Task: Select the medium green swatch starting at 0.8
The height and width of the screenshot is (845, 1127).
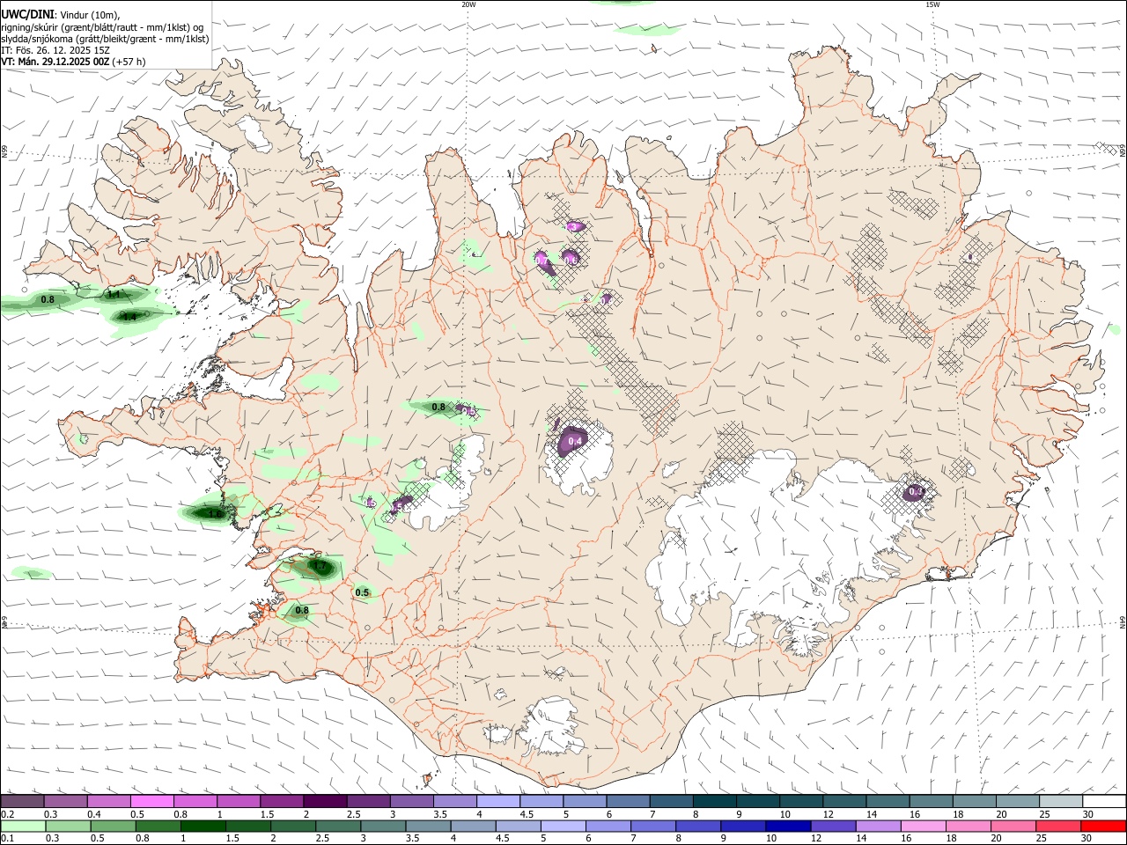Action: (159, 827)
